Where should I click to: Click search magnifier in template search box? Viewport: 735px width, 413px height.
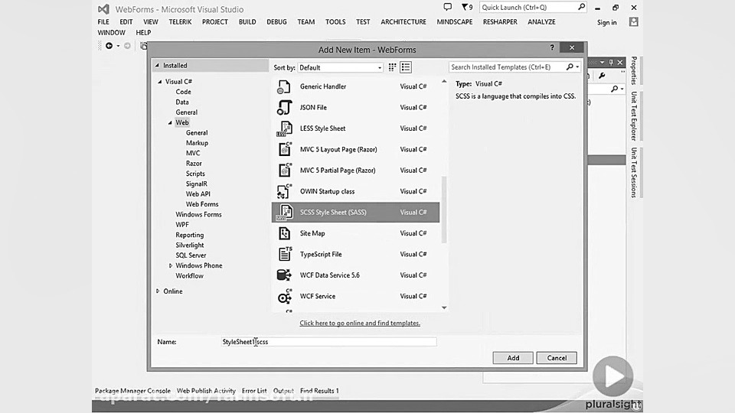pyautogui.click(x=570, y=67)
